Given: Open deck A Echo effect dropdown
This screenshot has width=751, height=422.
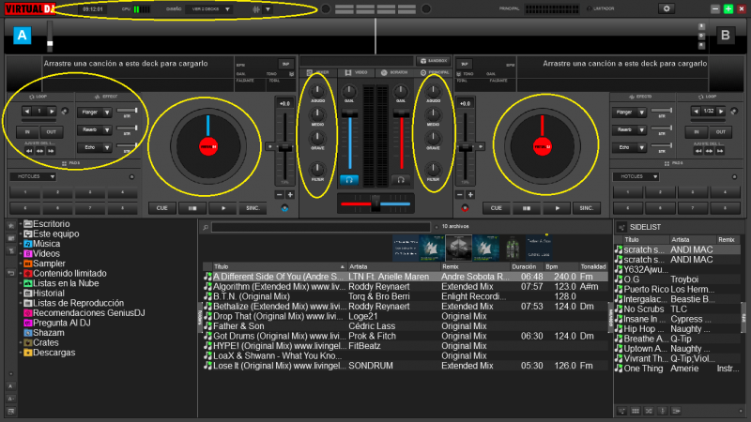Looking at the screenshot, I should click(x=107, y=148).
